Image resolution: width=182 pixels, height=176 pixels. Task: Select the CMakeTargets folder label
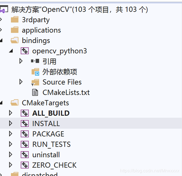[45, 103]
